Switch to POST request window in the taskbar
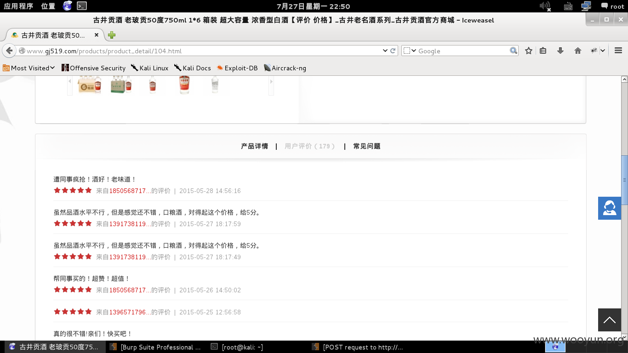Viewport: 628px width, 353px height. 358,347
